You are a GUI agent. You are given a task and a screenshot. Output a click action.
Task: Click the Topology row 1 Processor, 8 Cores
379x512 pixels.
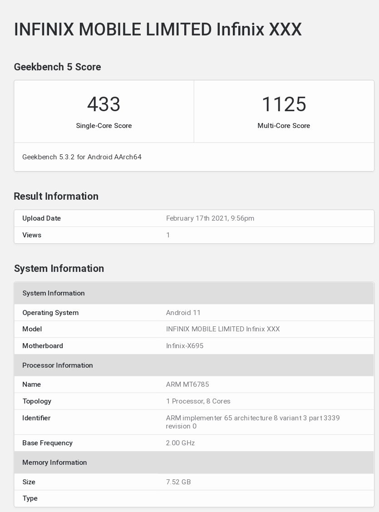[194, 401]
